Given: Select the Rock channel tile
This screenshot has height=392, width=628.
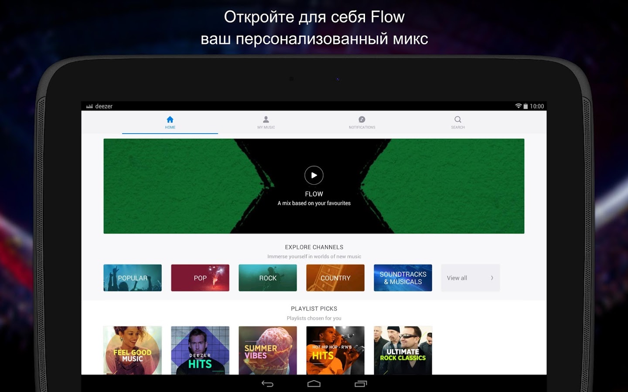Looking at the screenshot, I should (268, 278).
